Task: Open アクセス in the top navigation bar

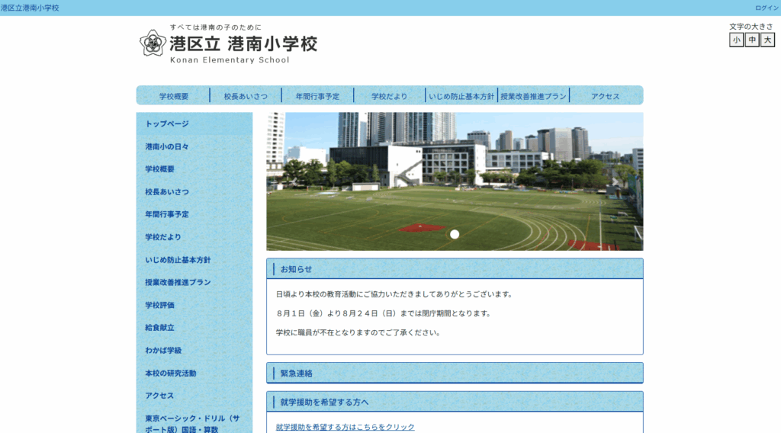Action: [605, 97]
